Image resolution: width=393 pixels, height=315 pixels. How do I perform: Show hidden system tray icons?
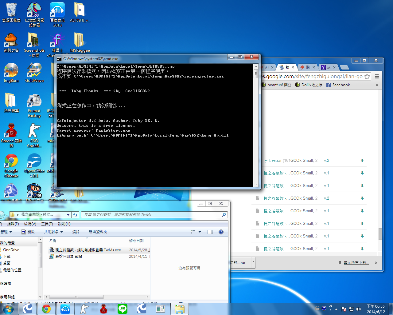(x=337, y=309)
